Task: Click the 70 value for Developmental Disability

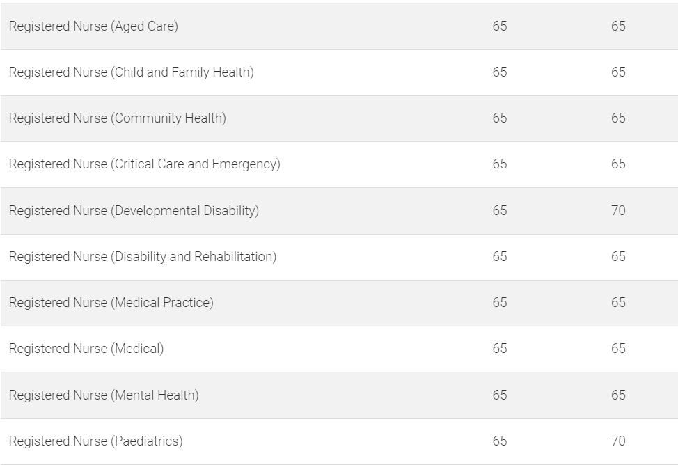Action: point(618,211)
